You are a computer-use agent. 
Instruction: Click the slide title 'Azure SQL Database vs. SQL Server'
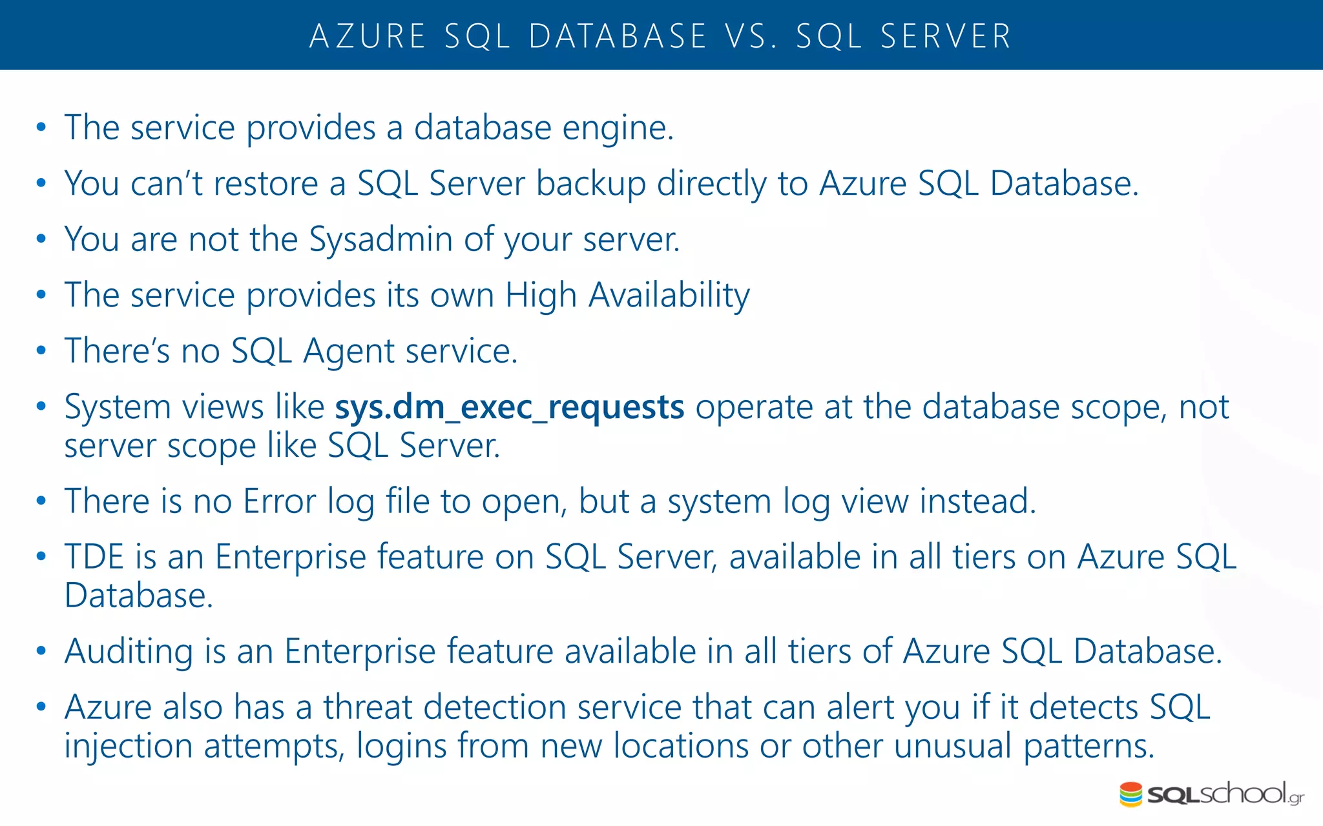point(660,35)
